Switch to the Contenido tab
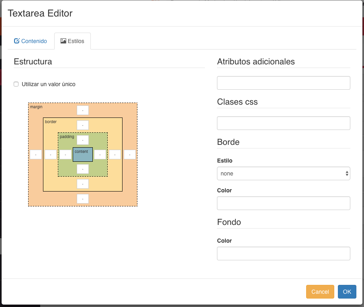Viewport: 364px width, 307px height. (x=31, y=41)
